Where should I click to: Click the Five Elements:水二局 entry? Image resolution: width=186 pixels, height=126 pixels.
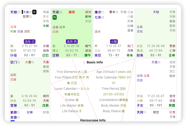72,72
